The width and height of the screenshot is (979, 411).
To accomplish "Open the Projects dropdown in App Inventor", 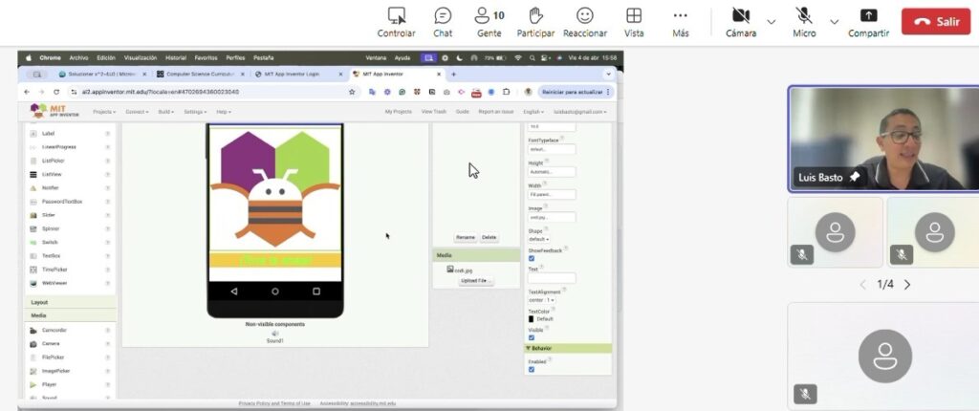I will coord(104,112).
